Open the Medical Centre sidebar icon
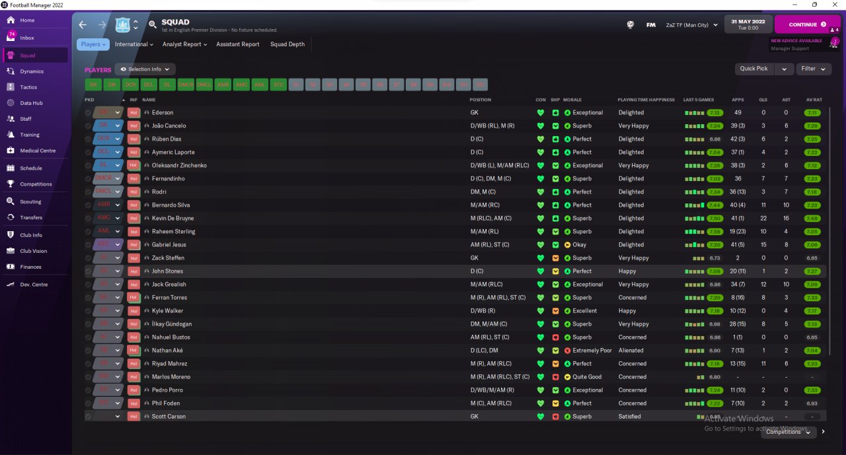 (x=11, y=151)
